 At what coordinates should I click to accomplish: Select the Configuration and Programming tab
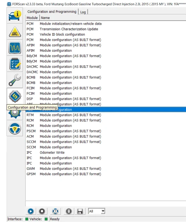(x=52, y=12)
